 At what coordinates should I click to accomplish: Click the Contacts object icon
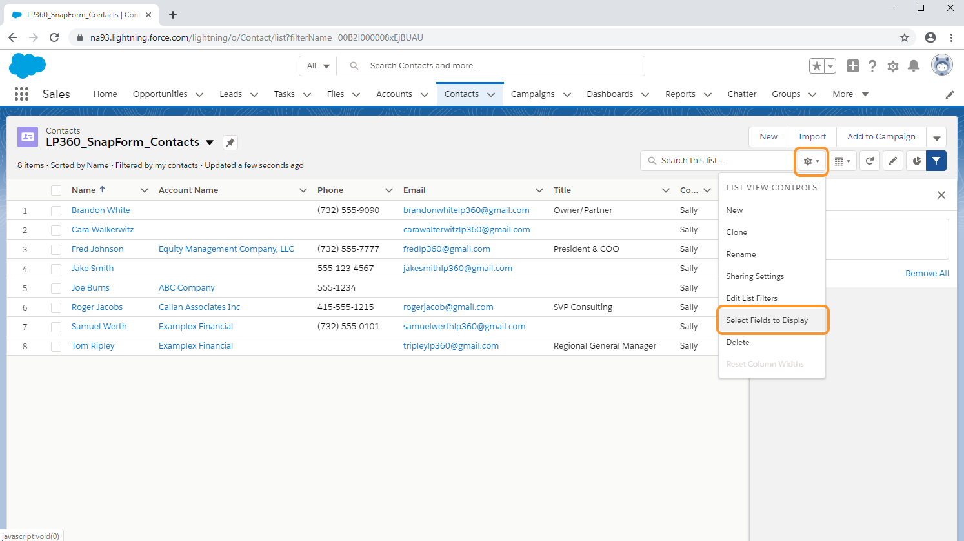coord(28,137)
